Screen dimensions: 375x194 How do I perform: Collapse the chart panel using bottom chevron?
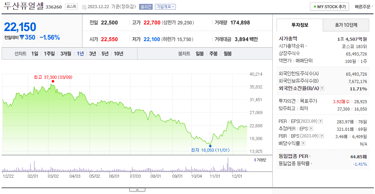(137, 190)
